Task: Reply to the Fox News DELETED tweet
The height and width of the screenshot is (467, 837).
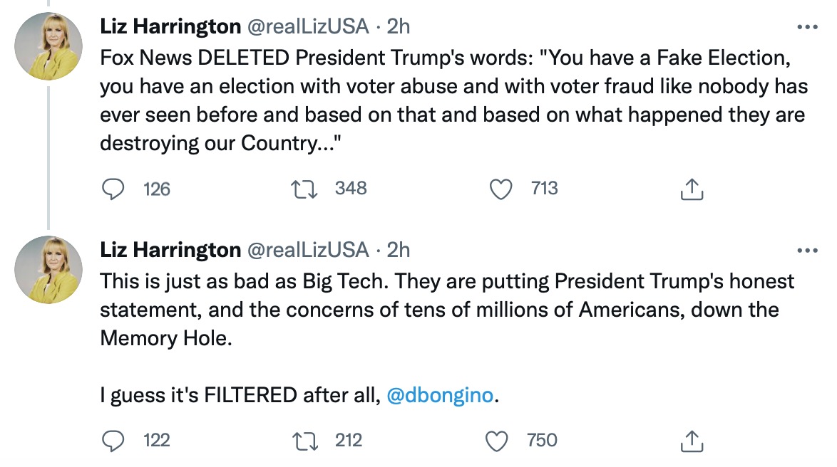Action: 112,189
